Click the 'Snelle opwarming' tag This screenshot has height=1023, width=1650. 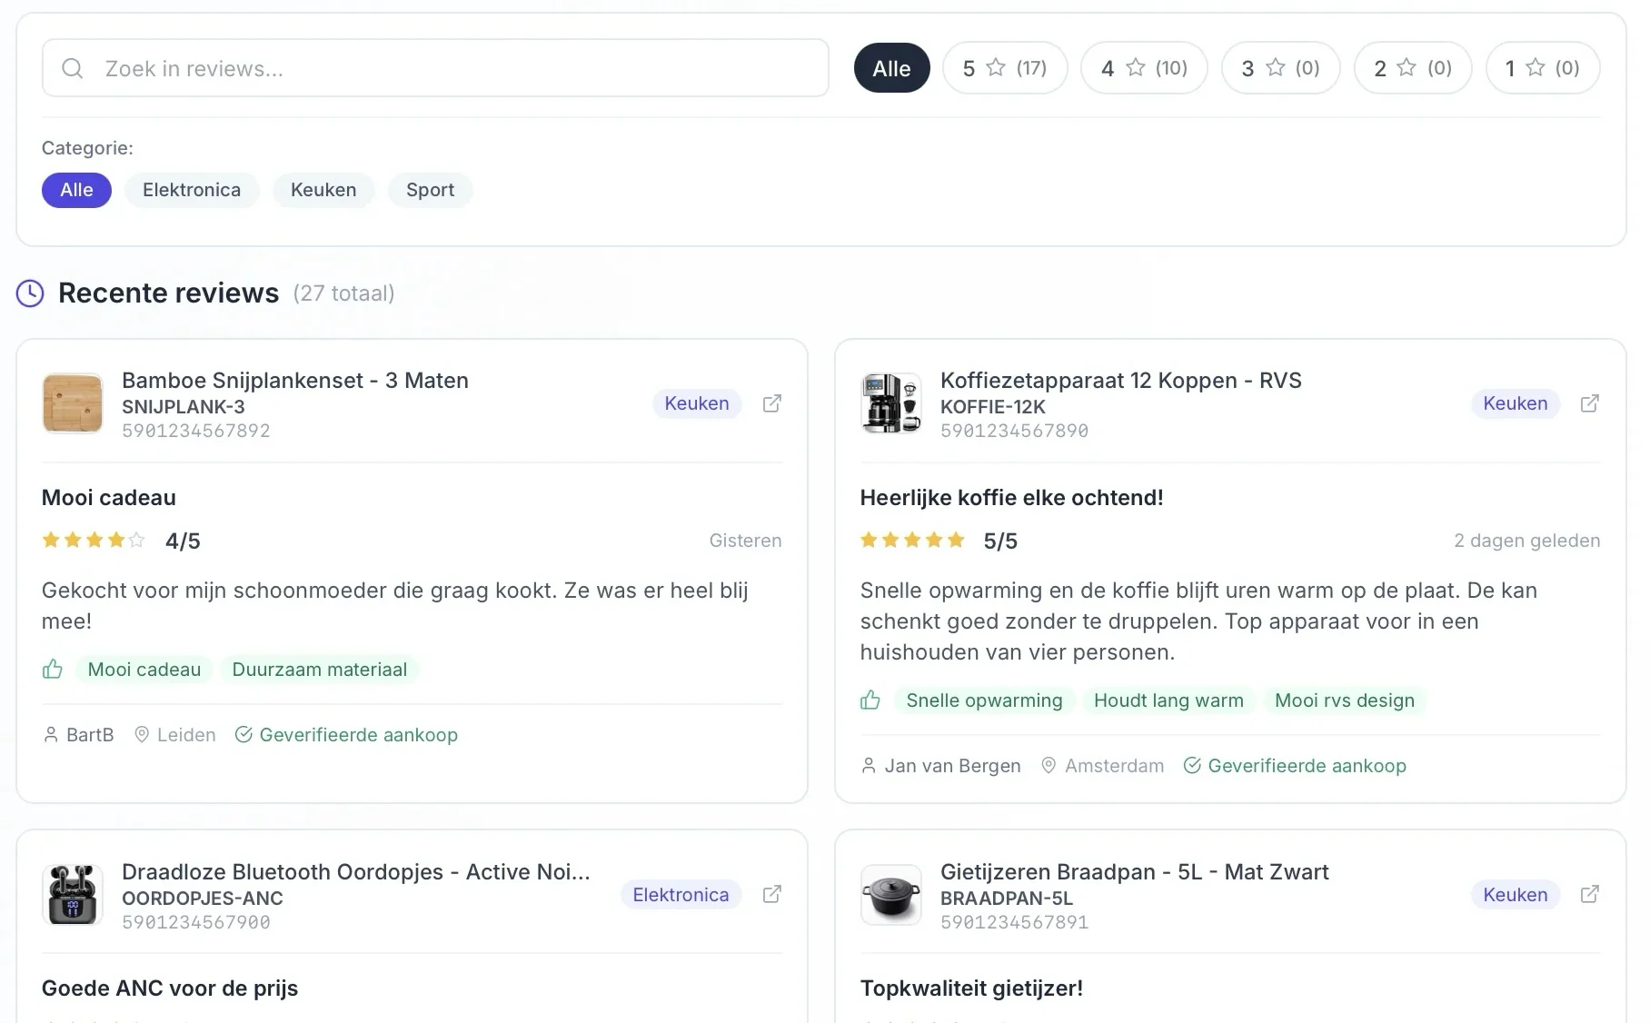point(984,700)
